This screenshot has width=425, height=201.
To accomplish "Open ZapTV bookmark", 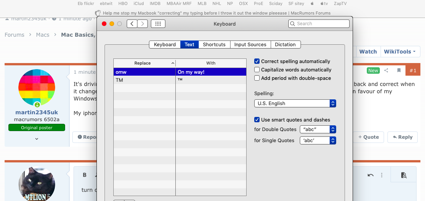I will click(x=340, y=3).
